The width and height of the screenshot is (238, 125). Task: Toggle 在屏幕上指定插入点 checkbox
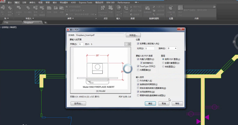click(x=138, y=44)
